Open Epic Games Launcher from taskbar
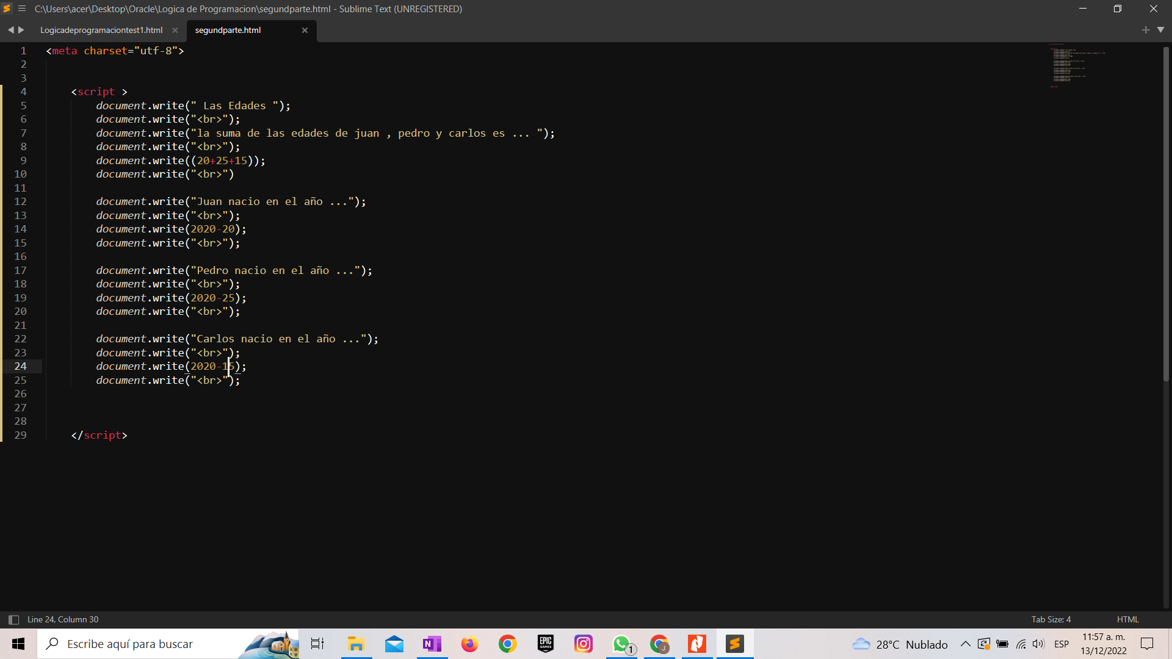1172x659 pixels. click(x=546, y=644)
